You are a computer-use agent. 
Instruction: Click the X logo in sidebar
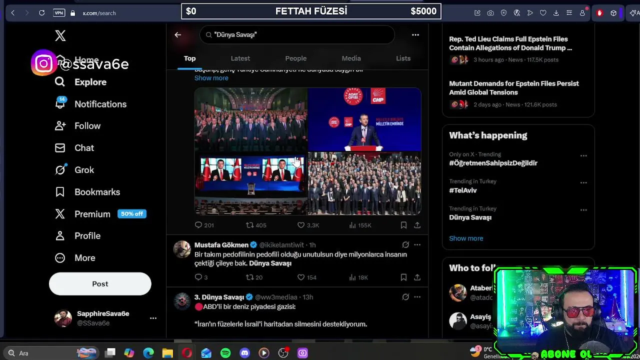coord(60,35)
